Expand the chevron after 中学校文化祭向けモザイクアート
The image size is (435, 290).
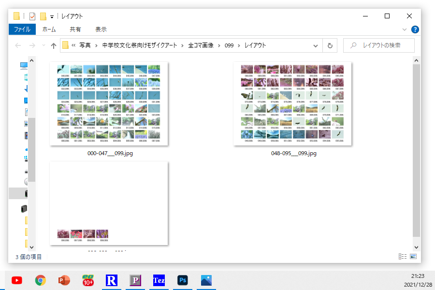(182, 45)
